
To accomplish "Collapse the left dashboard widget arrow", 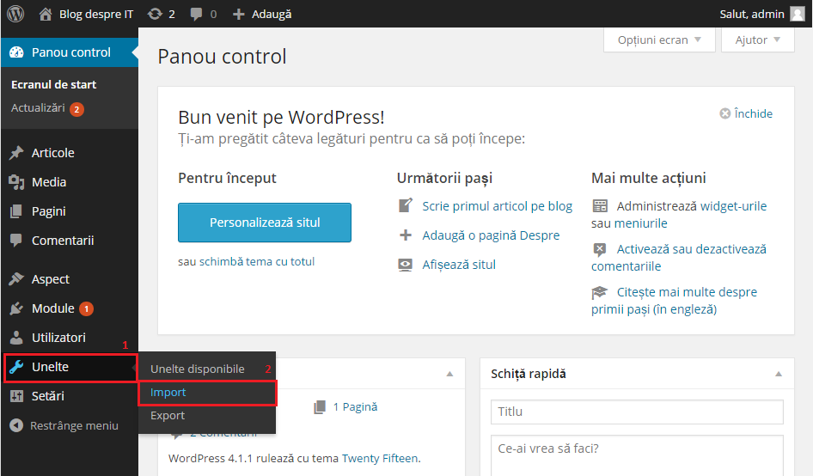I will click(x=449, y=374).
